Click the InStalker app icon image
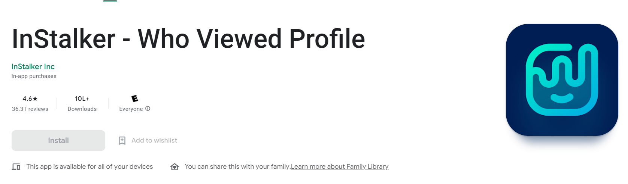 click(x=562, y=80)
